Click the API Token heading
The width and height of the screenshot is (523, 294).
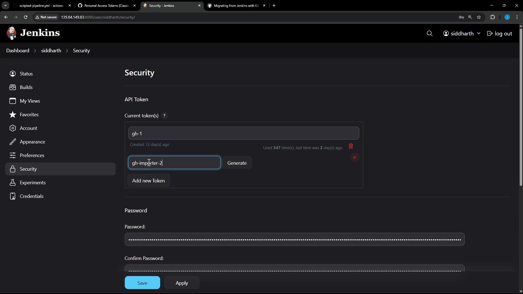(x=136, y=100)
